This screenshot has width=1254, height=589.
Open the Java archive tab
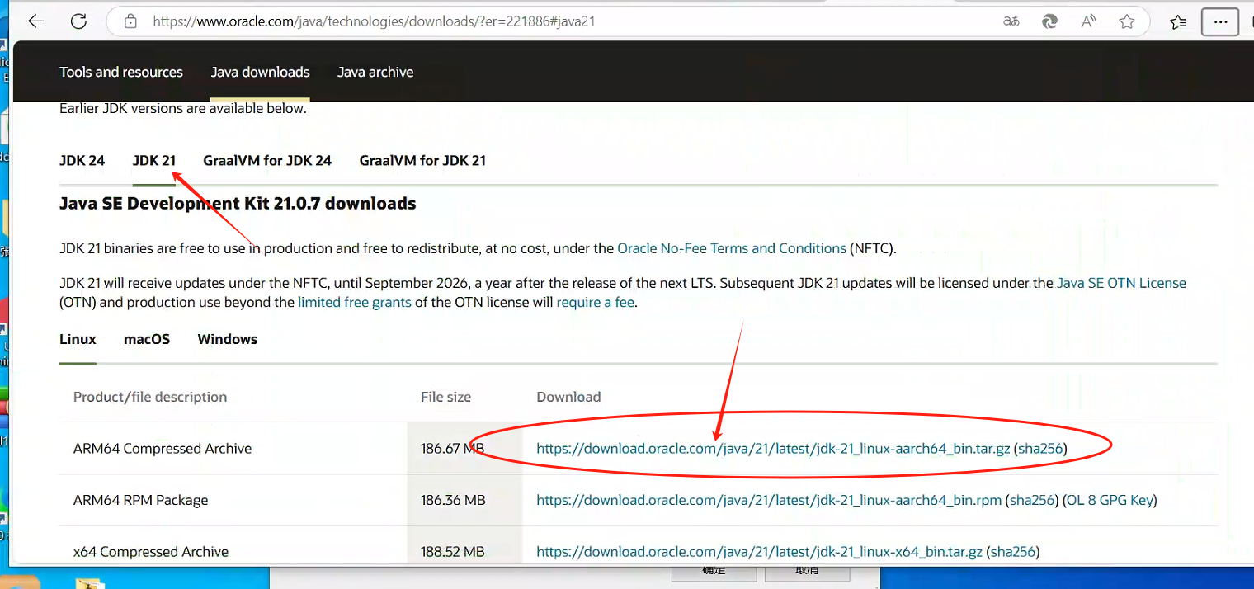coord(375,72)
